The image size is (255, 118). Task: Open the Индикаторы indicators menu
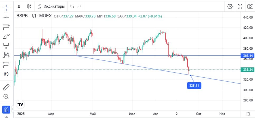coord(51,7)
